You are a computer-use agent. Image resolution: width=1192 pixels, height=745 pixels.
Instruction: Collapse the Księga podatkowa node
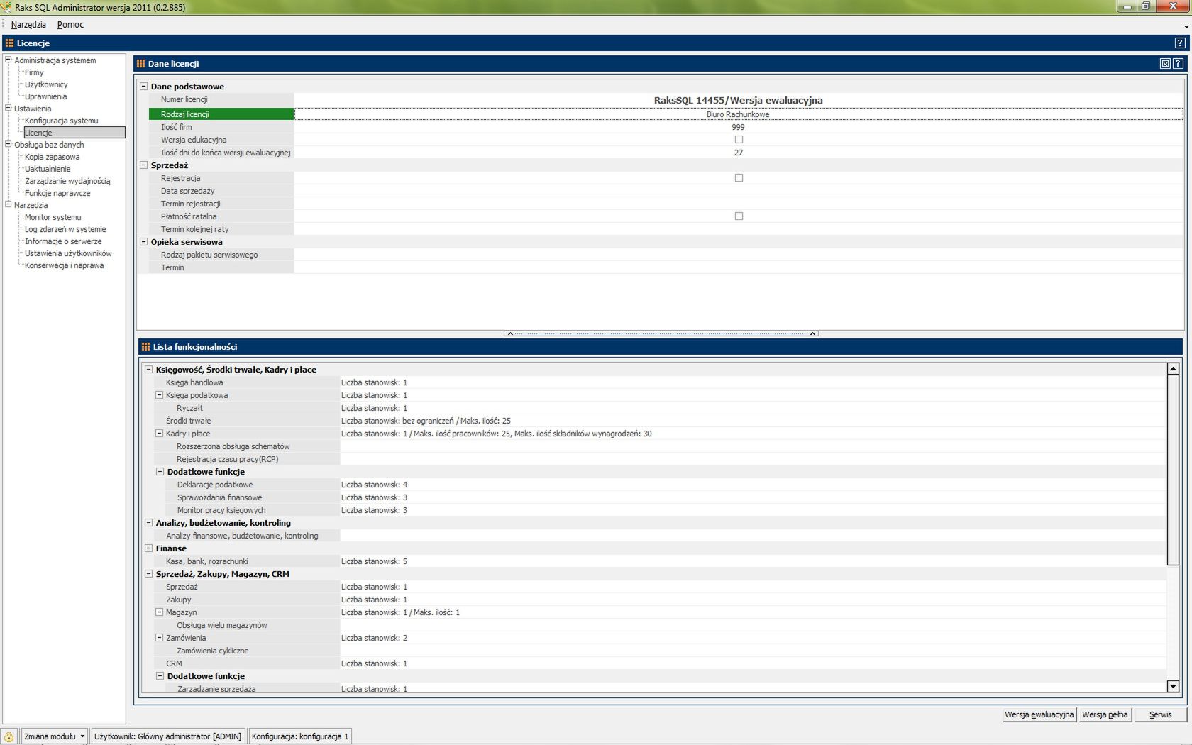pyautogui.click(x=159, y=395)
